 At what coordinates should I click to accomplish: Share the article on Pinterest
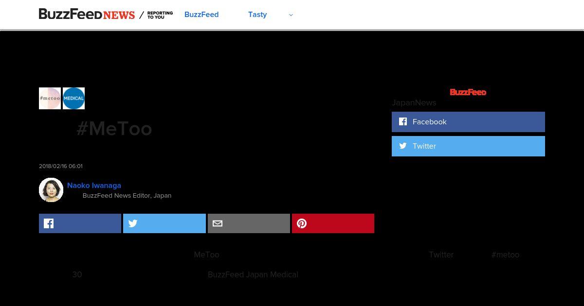333,223
